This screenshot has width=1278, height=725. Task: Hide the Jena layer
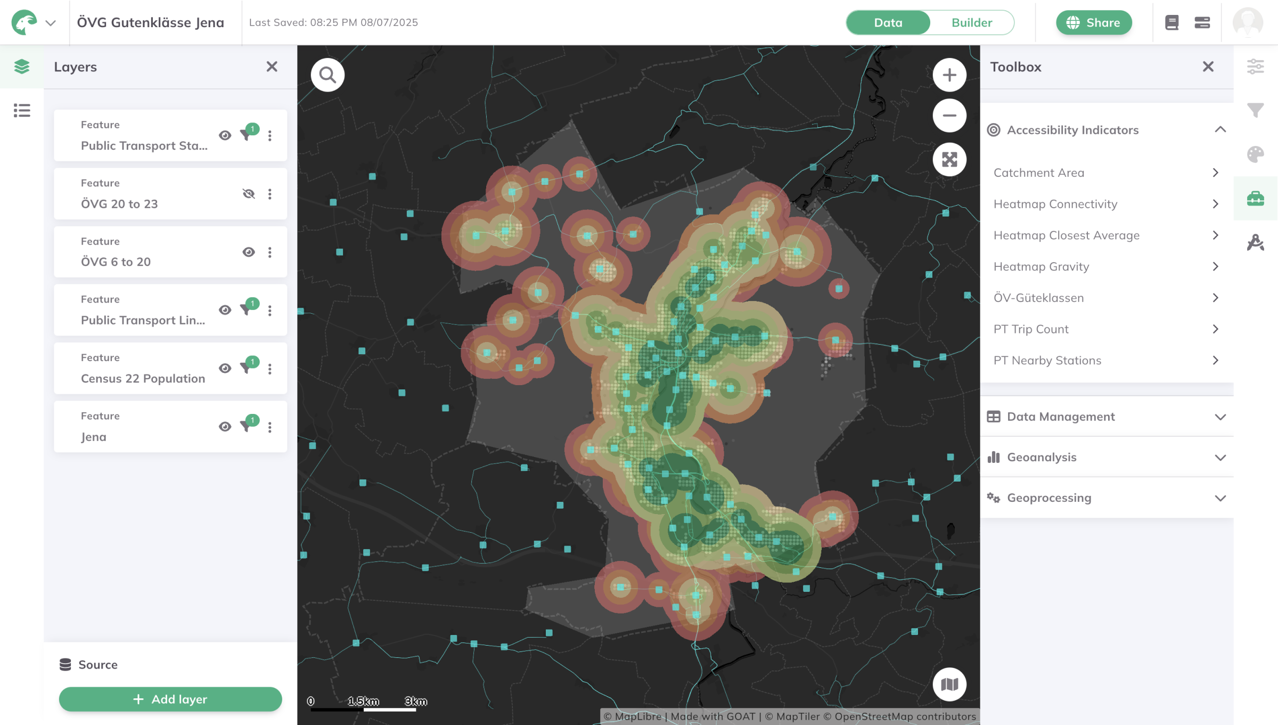click(225, 427)
